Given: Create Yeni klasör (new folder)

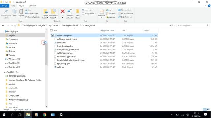Looking at the screenshot, I should point(78,14).
